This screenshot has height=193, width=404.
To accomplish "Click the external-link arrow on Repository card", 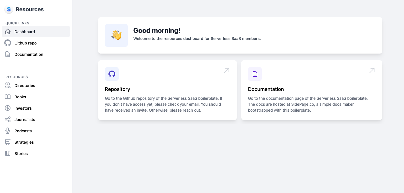I will [226, 70].
